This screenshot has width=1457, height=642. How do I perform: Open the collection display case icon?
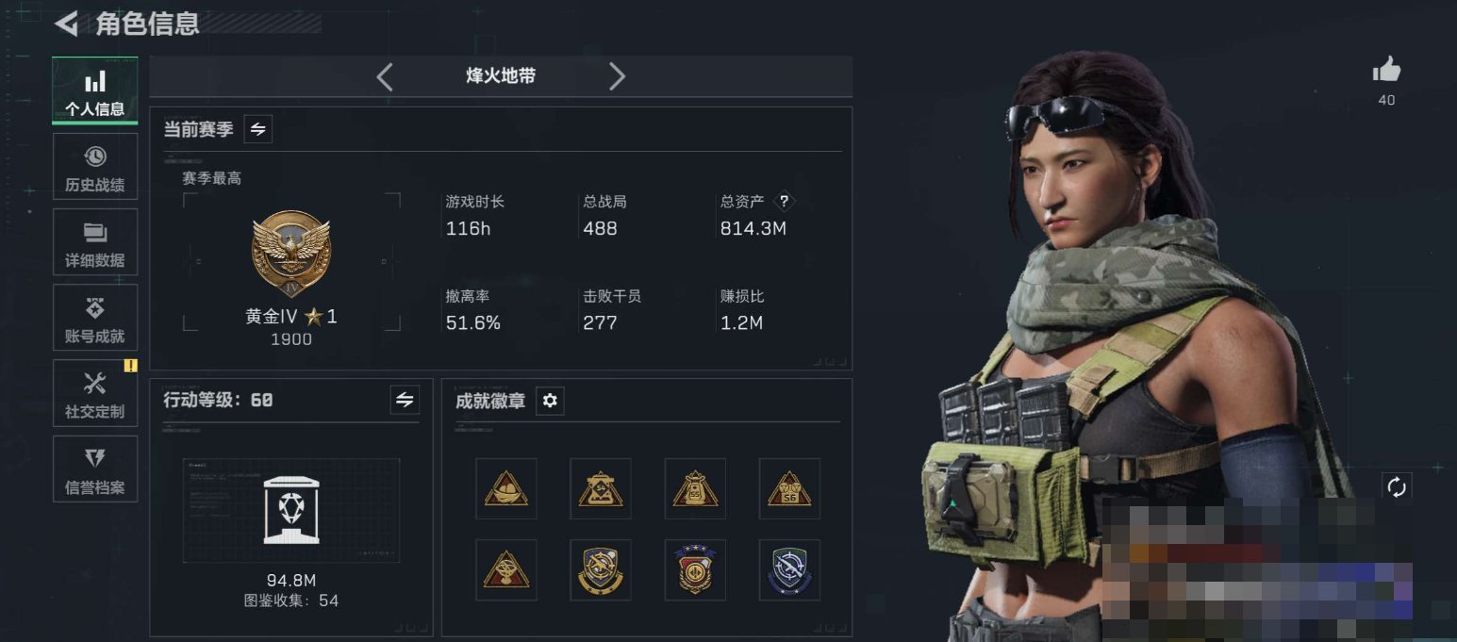click(x=291, y=510)
